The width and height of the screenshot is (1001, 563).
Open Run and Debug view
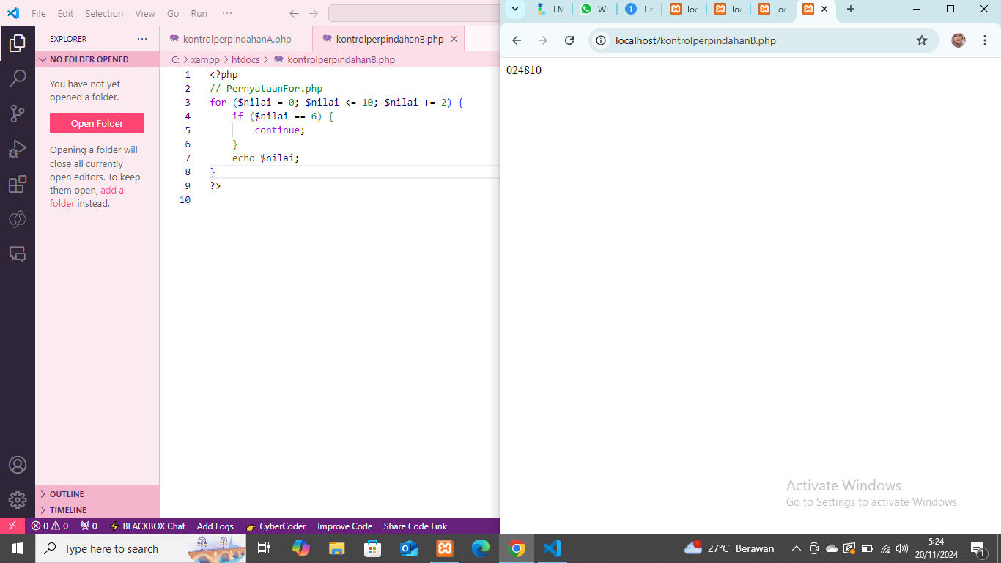18,149
